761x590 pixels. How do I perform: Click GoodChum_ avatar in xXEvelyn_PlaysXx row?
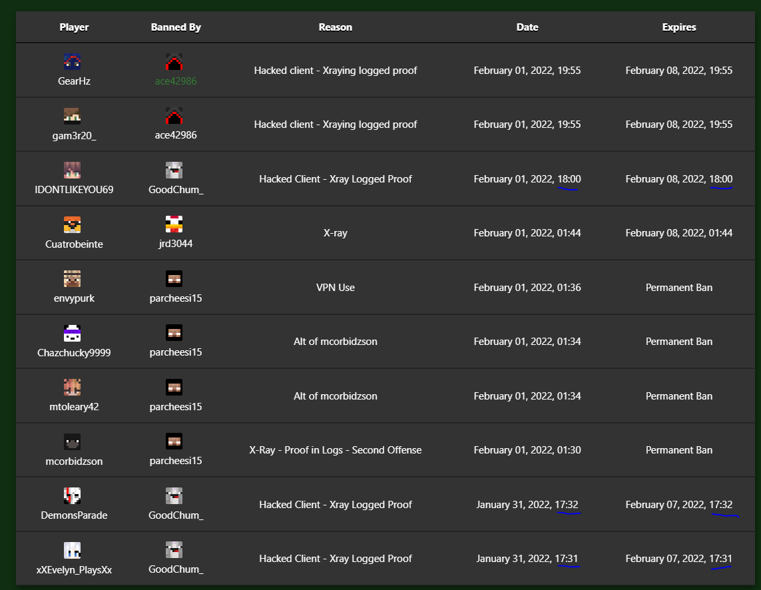(174, 550)
